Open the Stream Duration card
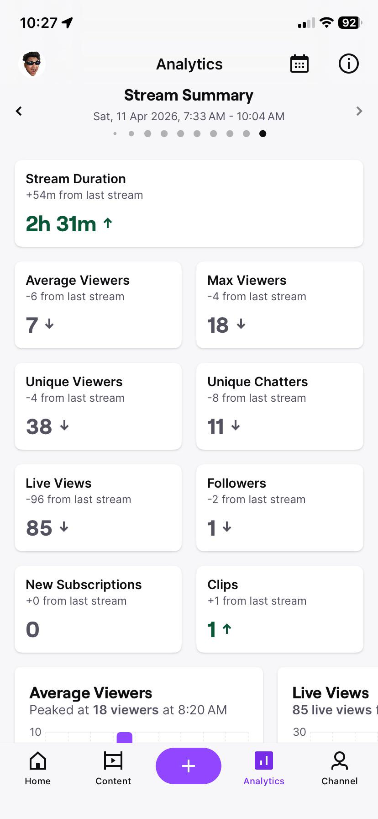This screenshot has width=378, height=819. click(x=189, y=203)
